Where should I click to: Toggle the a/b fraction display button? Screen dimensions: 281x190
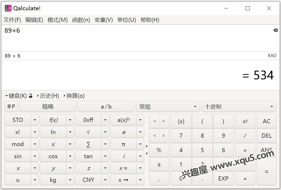pyautogui.click(x=106, y=107)
